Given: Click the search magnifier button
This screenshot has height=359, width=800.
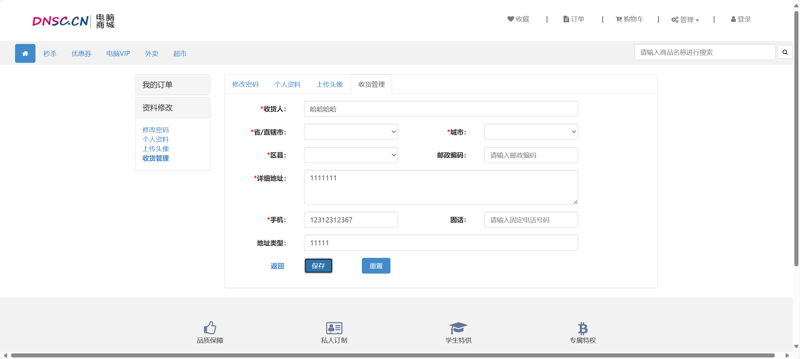Looking at the screenshot, I should click(x=785, y=52).
